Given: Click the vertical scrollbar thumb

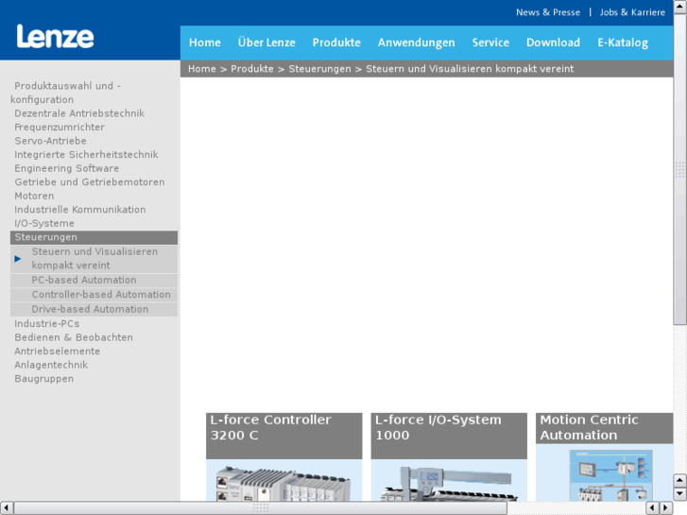Looking at the screenshot, I should [x=680, y=170].
